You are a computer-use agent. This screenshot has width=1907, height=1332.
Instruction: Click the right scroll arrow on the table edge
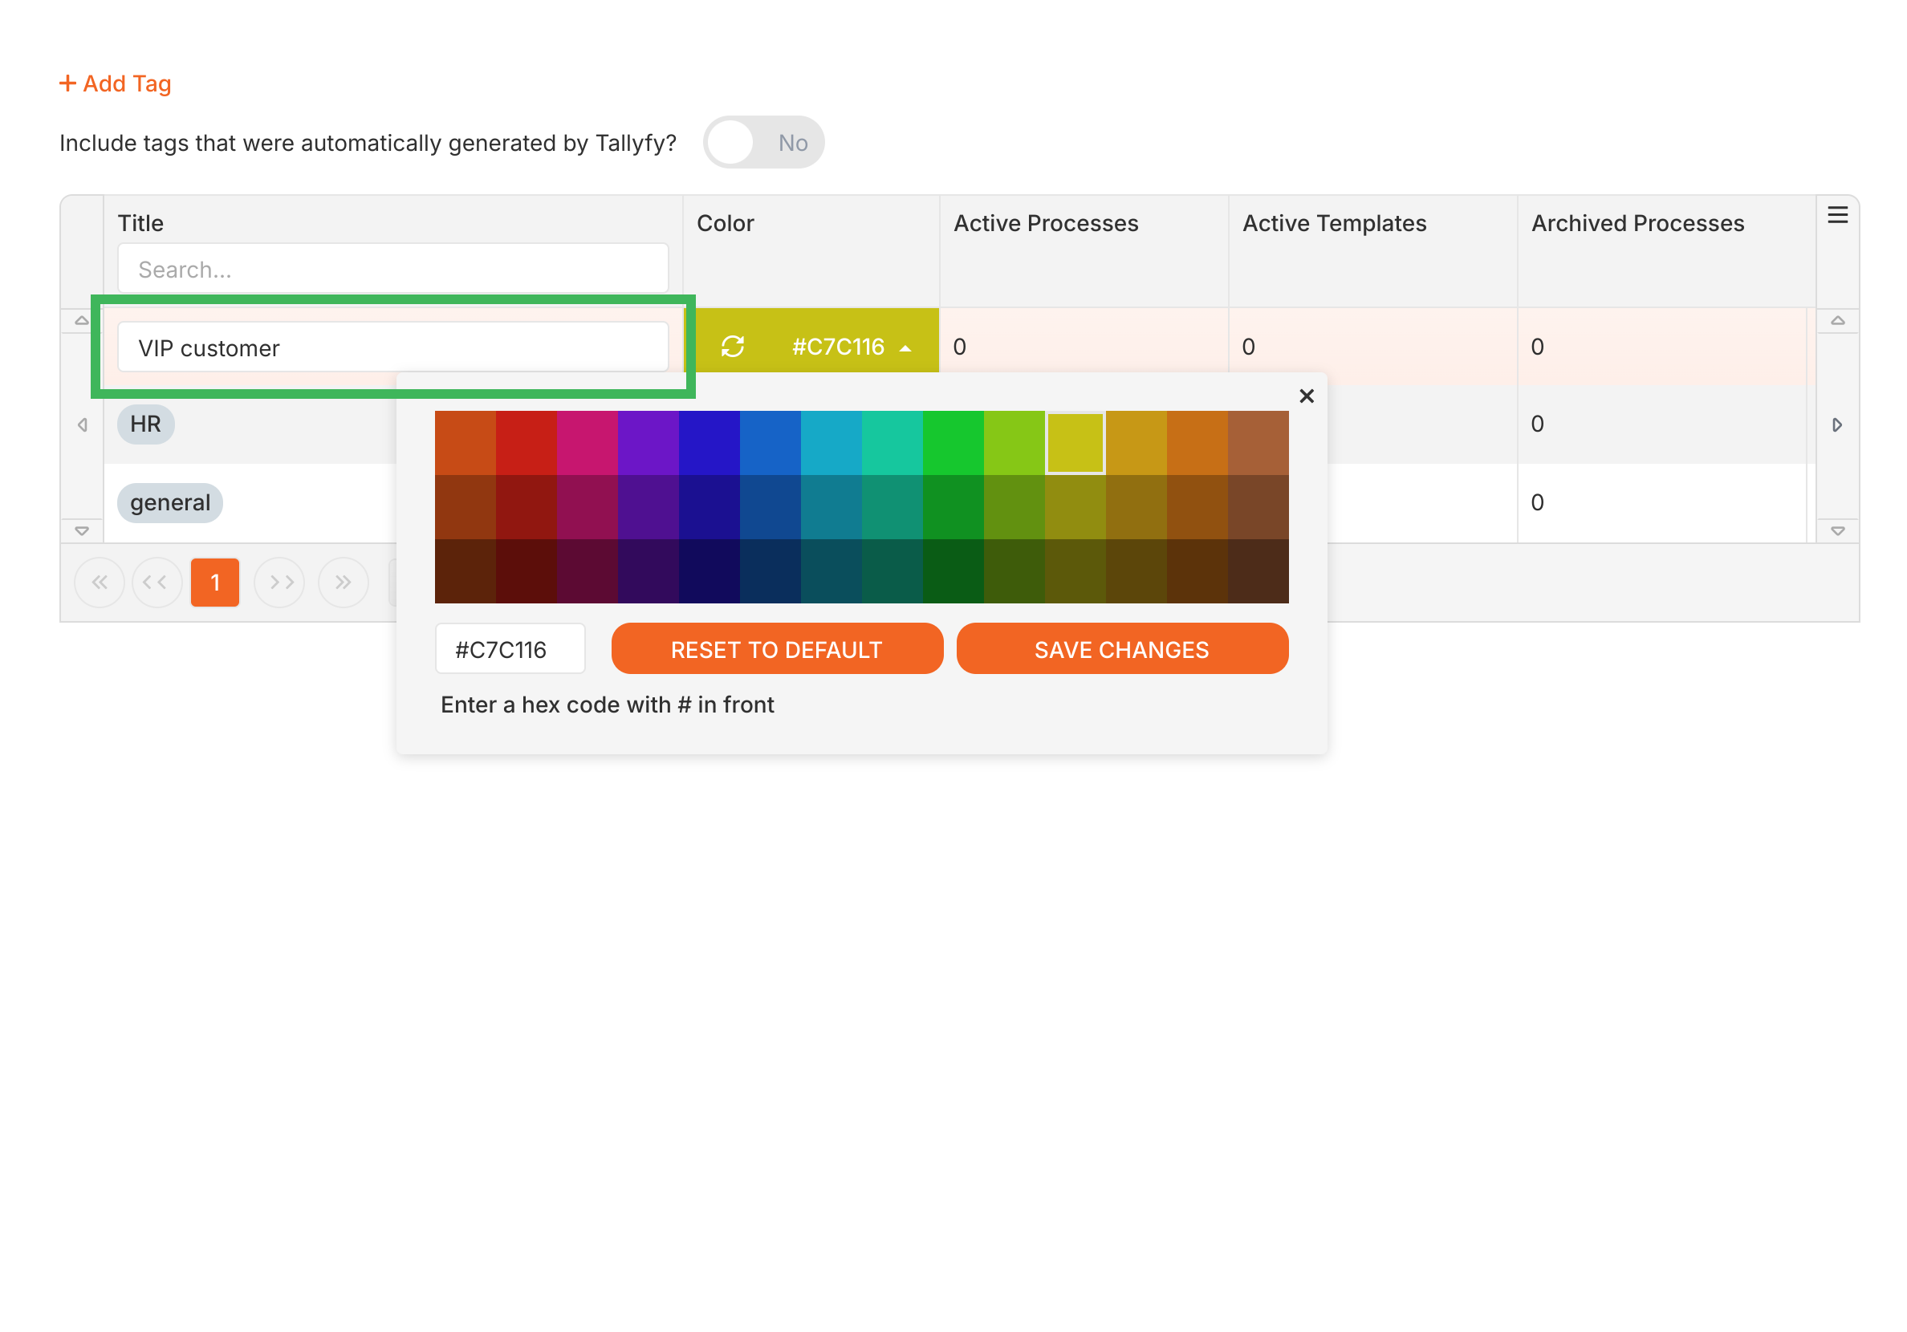(x=1837, y=425)
